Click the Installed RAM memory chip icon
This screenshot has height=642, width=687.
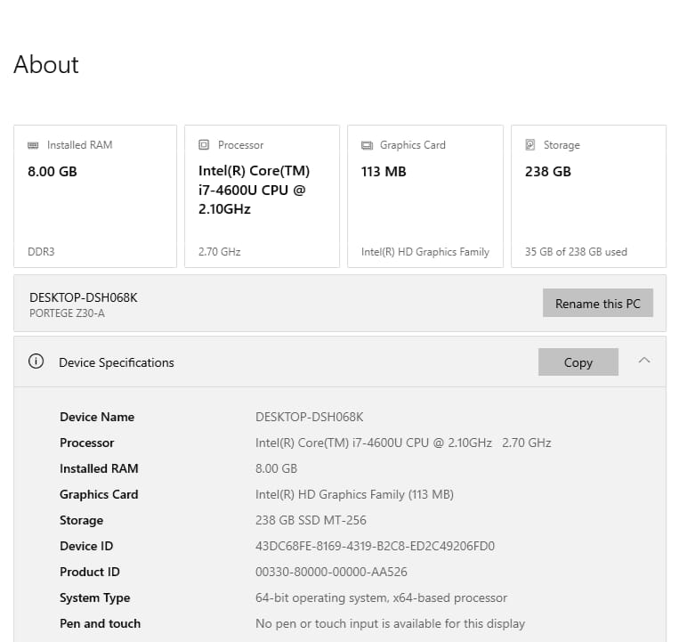[x=33, y=145]
